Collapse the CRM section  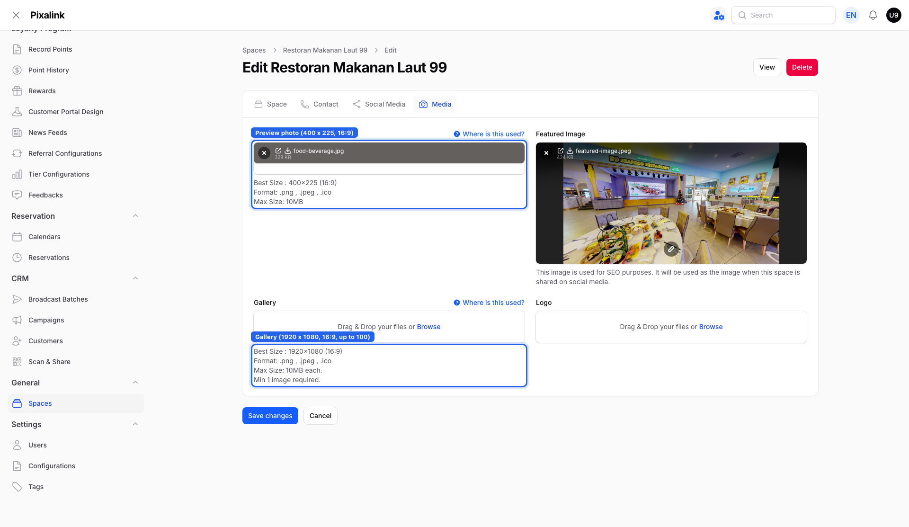pos(135,278)
